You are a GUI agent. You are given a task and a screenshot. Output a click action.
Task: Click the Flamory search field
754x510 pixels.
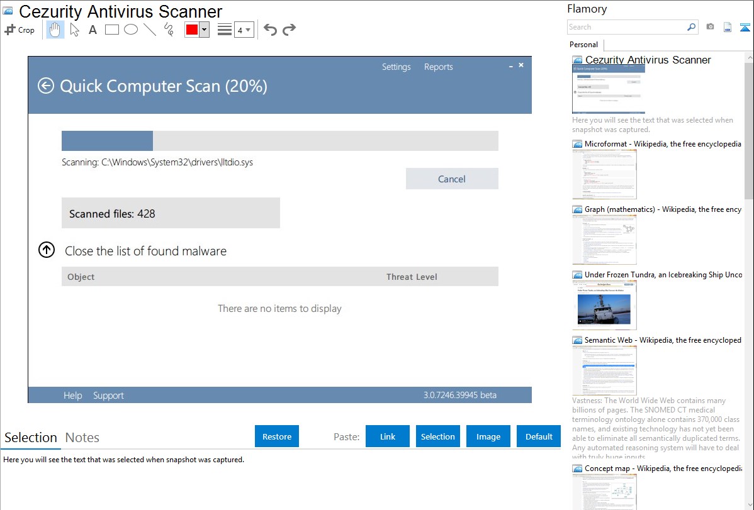tap(626, 27)
